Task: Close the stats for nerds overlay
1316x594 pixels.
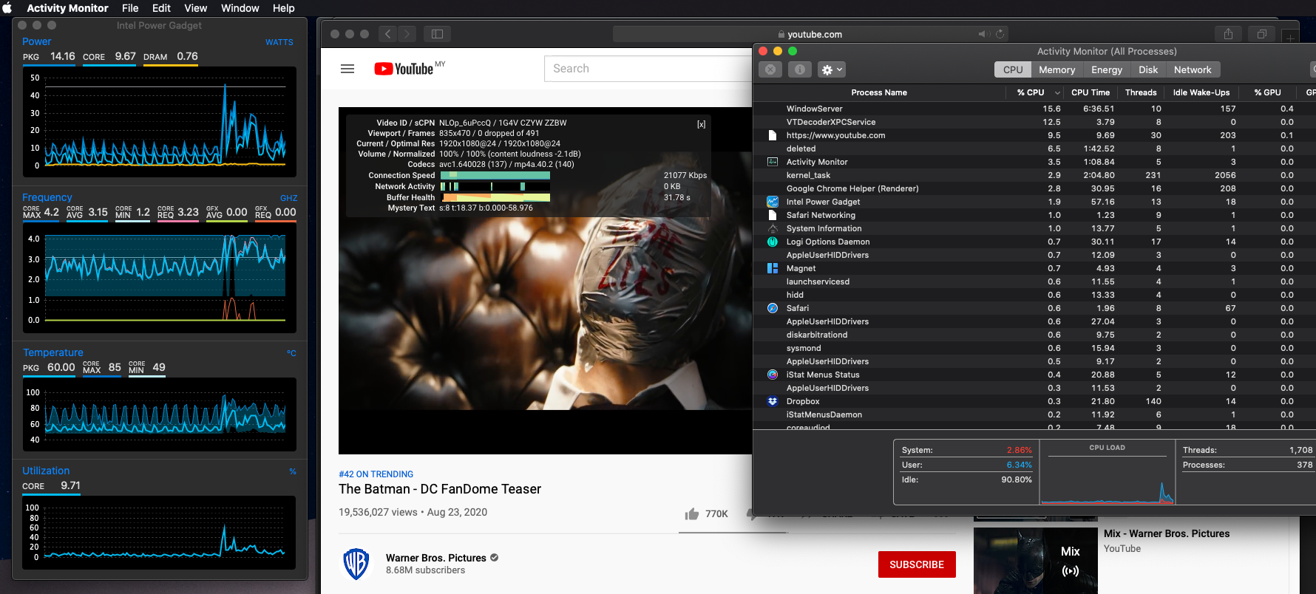Action: [701, 124]
